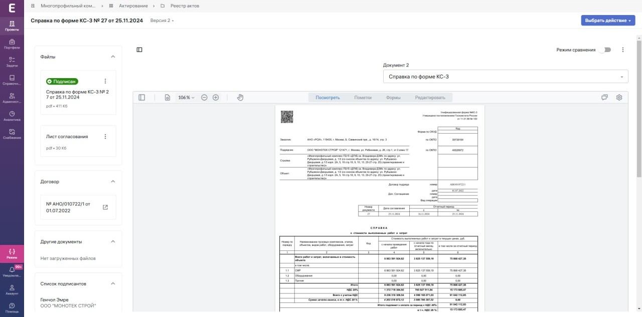This screenshot has width=642, height=317.
Task: Open PDF viewer settings gear
Action: pos(619,98)
